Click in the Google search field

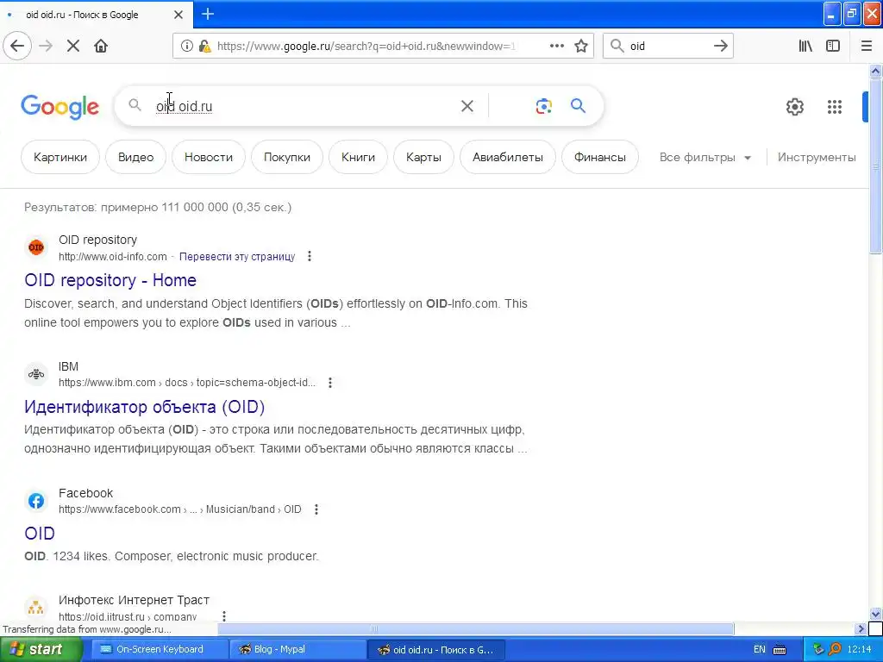(304, 106)
